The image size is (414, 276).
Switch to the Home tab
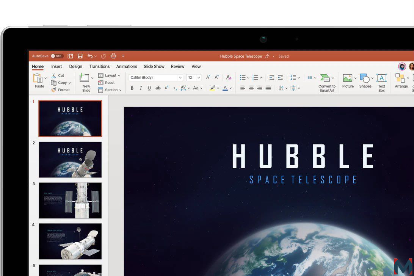(x=38, y=67)
